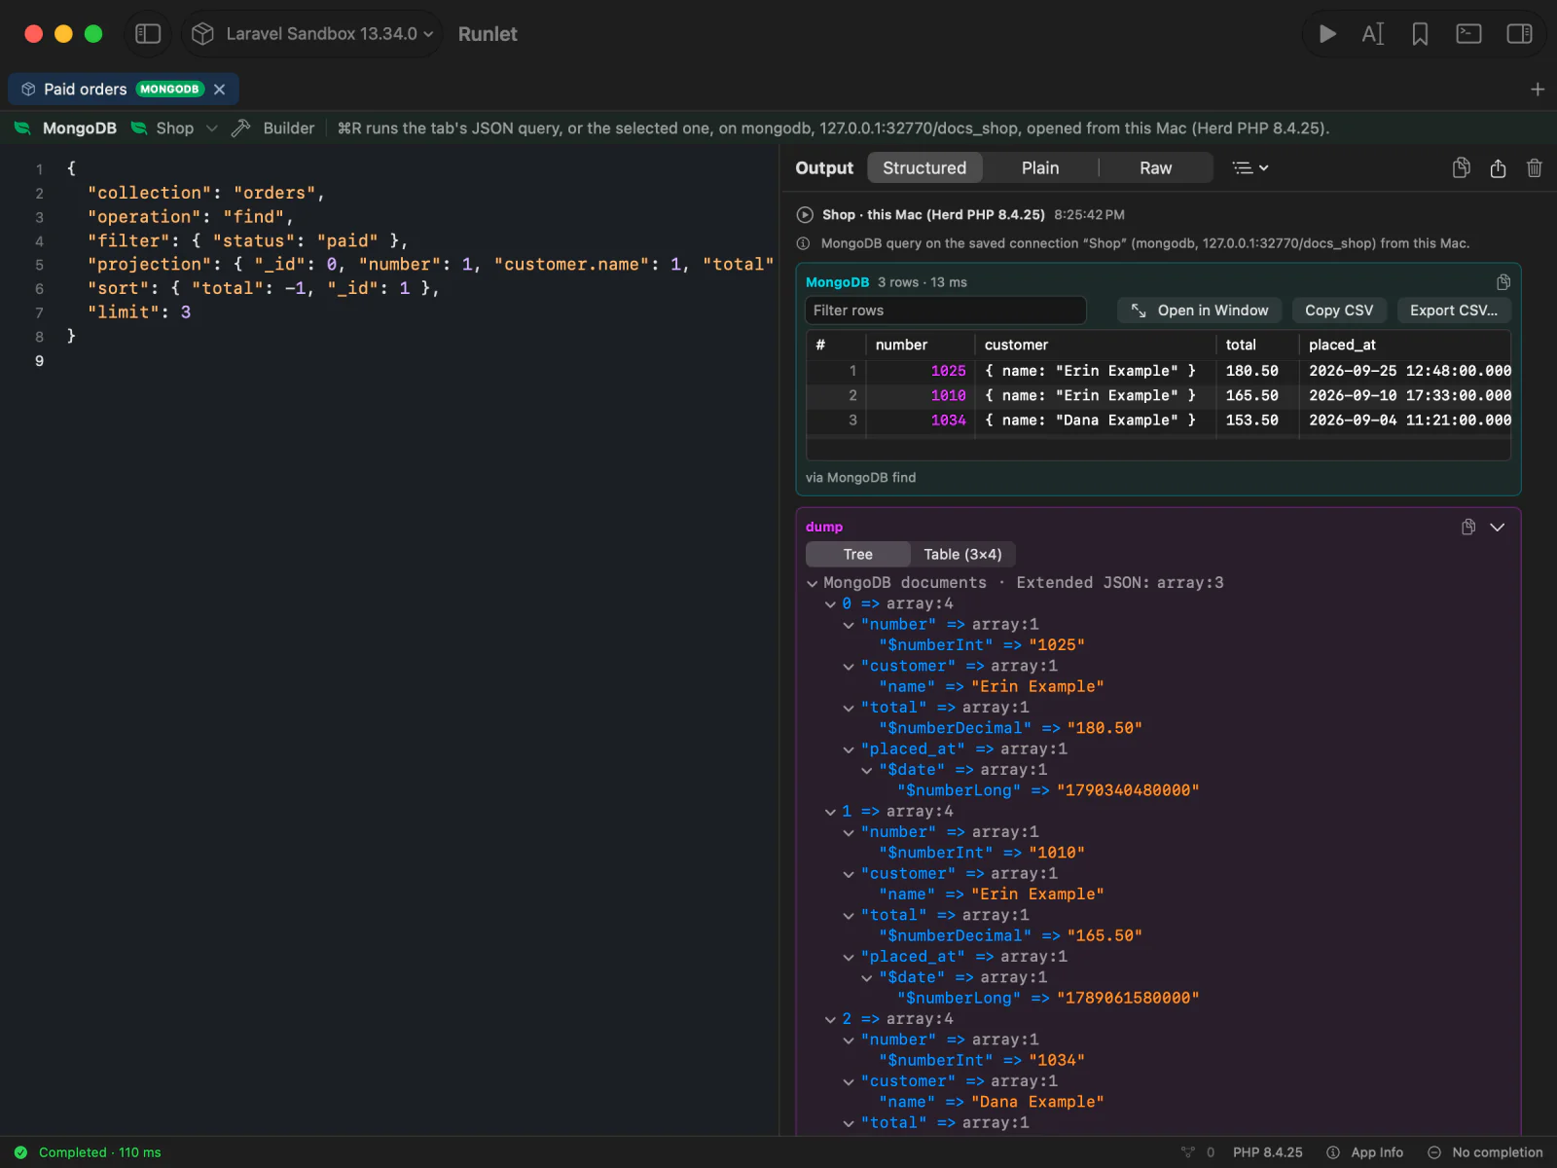Click the 3 rows · 13 ms text

(x=923, y=282)
